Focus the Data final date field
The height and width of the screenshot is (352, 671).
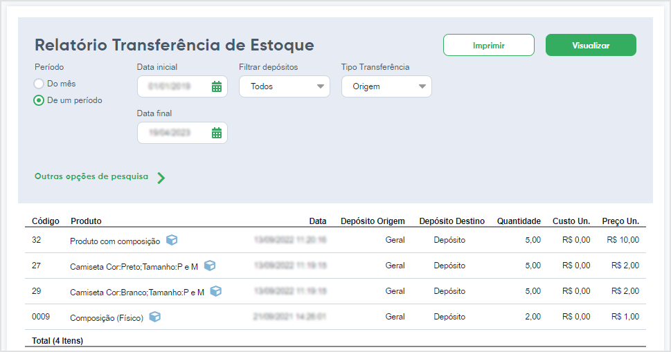pos(182,133)
